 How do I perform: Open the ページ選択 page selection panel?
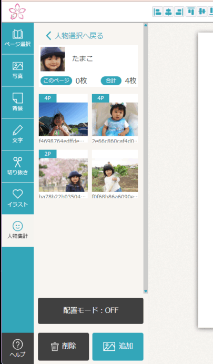point(18,38)
